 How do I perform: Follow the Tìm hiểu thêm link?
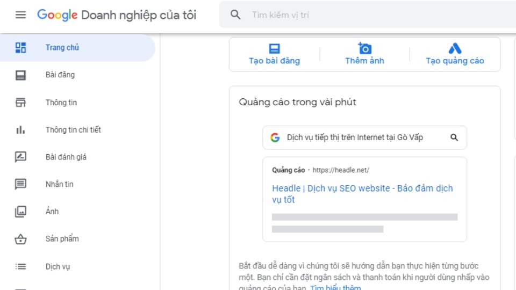click(335, 287)
